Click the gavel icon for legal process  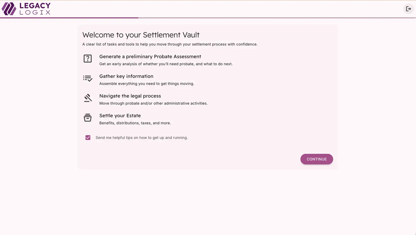click(88, 98)
